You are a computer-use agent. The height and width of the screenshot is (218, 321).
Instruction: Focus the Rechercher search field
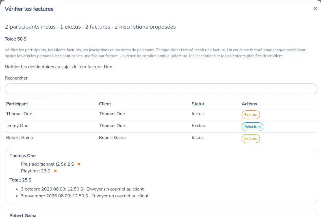(x=161, y=89)
